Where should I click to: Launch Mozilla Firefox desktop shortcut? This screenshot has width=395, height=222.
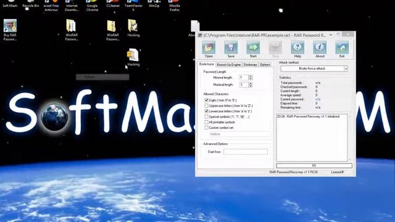click(174, 6)
